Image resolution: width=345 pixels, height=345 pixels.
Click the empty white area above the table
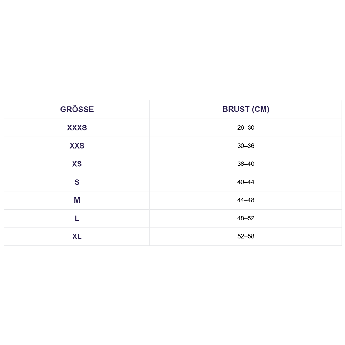(x=172, y=48)
